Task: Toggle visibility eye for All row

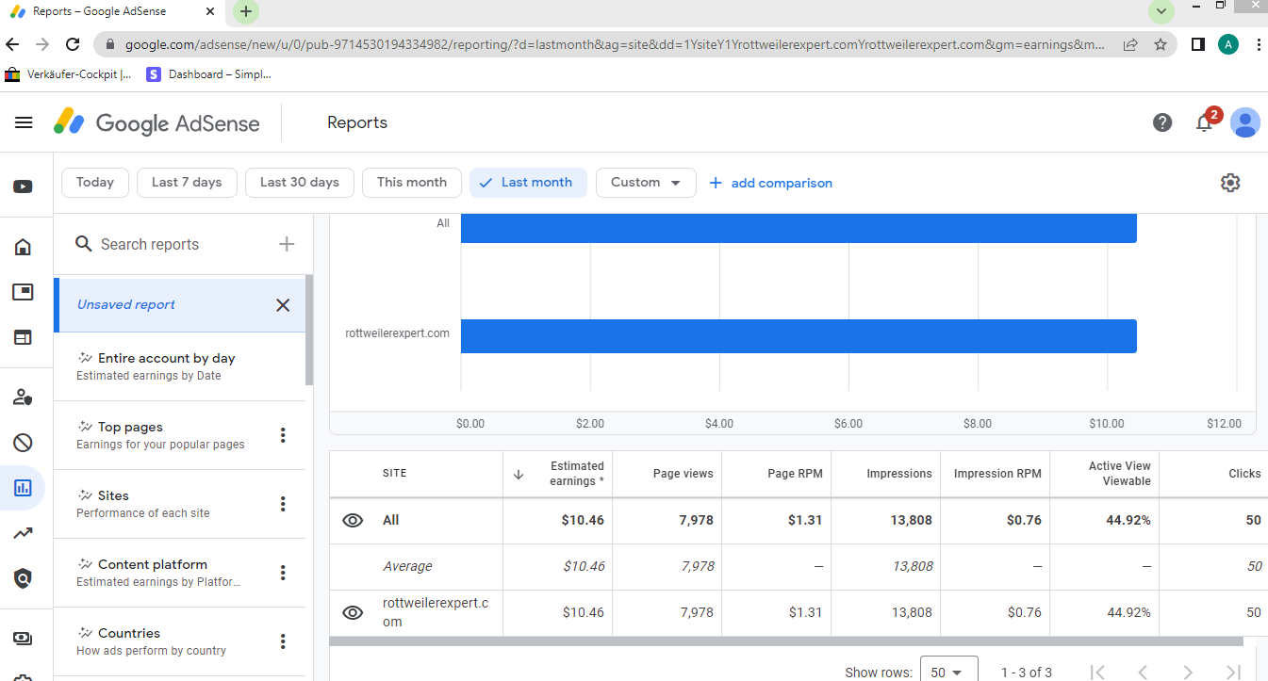Action: click(x=353, y=520)
